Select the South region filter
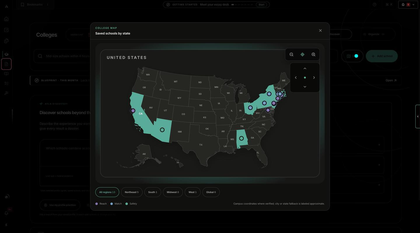Viewport: 420px width, 233px height. click(153, 192)
